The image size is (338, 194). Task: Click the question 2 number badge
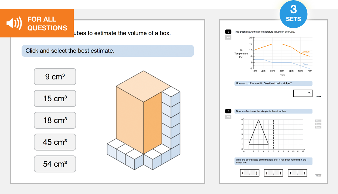[x=229, y=31]
